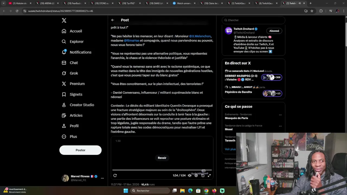
Task: Open Task View on the taskbar
Action: pos(175,191)
